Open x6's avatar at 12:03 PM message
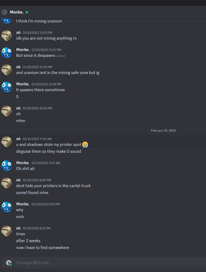The width and height of the screenshot is (206, 272). coord(7,35)
